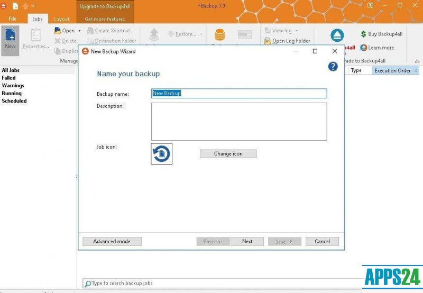Open the File menu tab

pyautogui.click(x=13, y=19)
